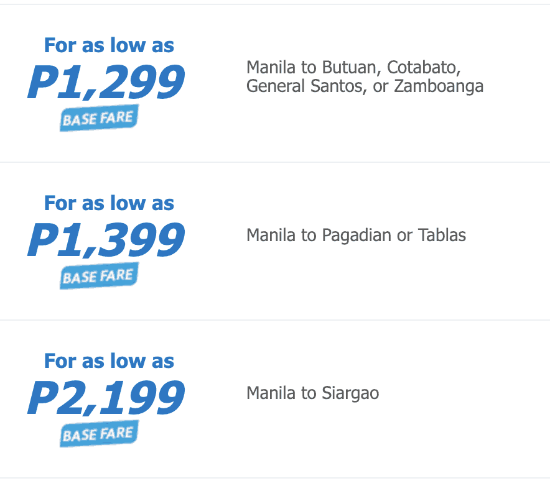The width and height of the screenshot is (550, 486).
Task: Click "For as low as" above P1,399
Action: tap(109, 203)
